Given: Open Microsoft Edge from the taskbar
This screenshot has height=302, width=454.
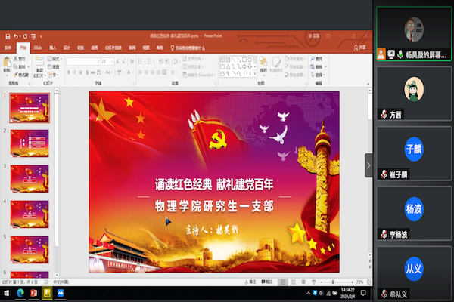Looking at the screenshot, I should click(x=20, y=293).
